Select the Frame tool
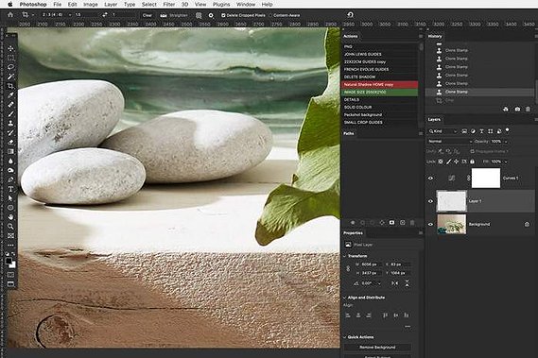This screenshot has width=538, height=358. click(x=10, y=235)
